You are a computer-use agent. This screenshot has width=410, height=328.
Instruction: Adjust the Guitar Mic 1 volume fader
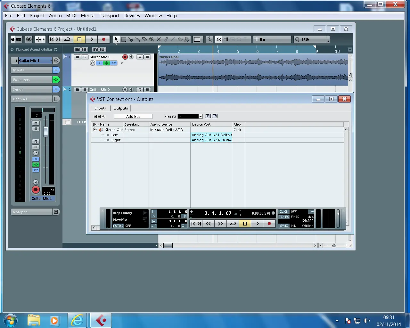coord(45,131)
